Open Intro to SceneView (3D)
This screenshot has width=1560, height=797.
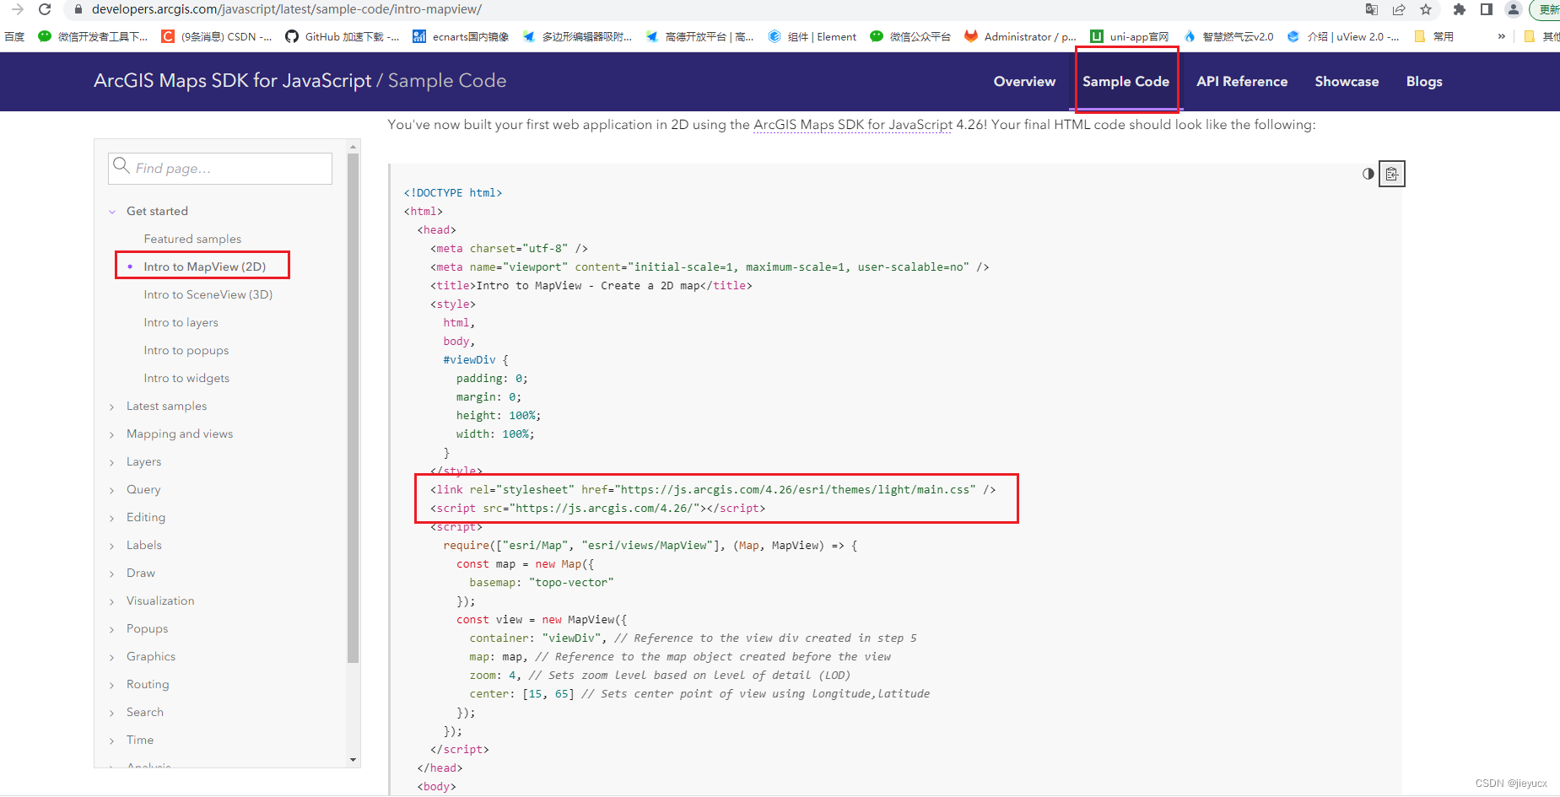208,294
